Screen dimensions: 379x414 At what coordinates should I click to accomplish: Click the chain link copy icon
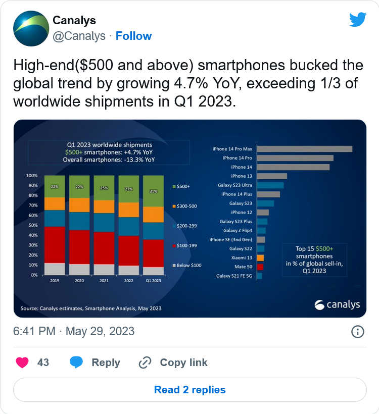[x=145, y=363]
